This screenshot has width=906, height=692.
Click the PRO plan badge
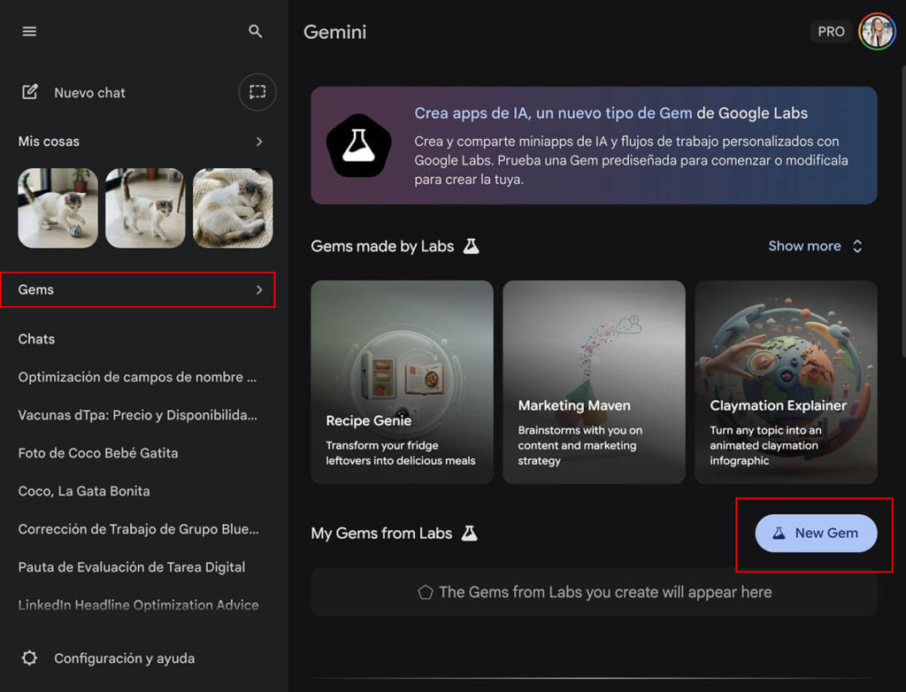pyautogui.click(x=831, y=31)
